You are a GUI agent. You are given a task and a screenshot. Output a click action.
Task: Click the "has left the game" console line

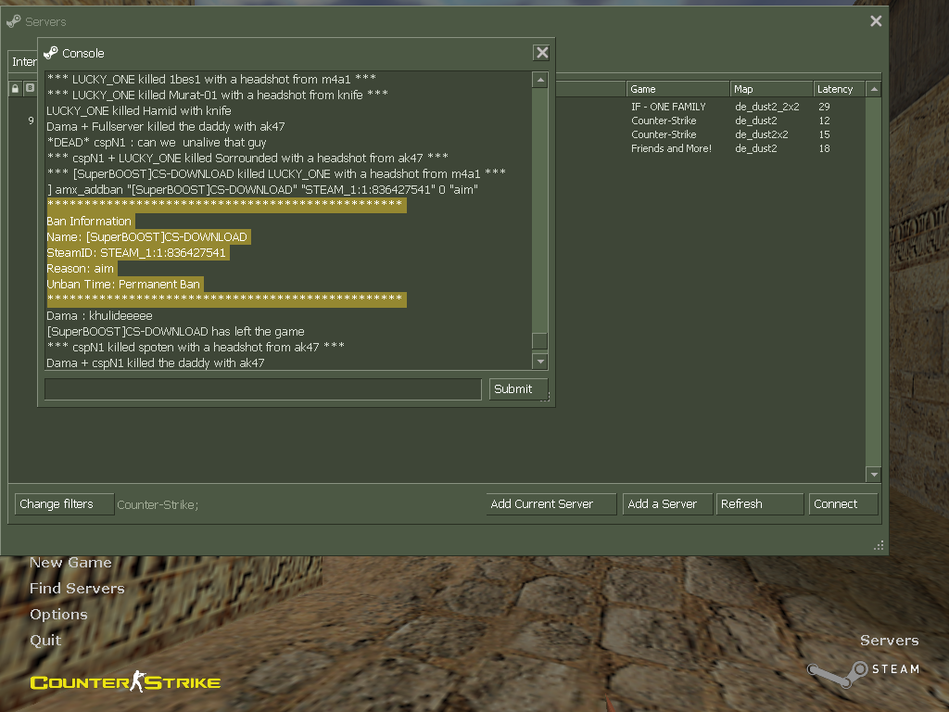(175, 332)
